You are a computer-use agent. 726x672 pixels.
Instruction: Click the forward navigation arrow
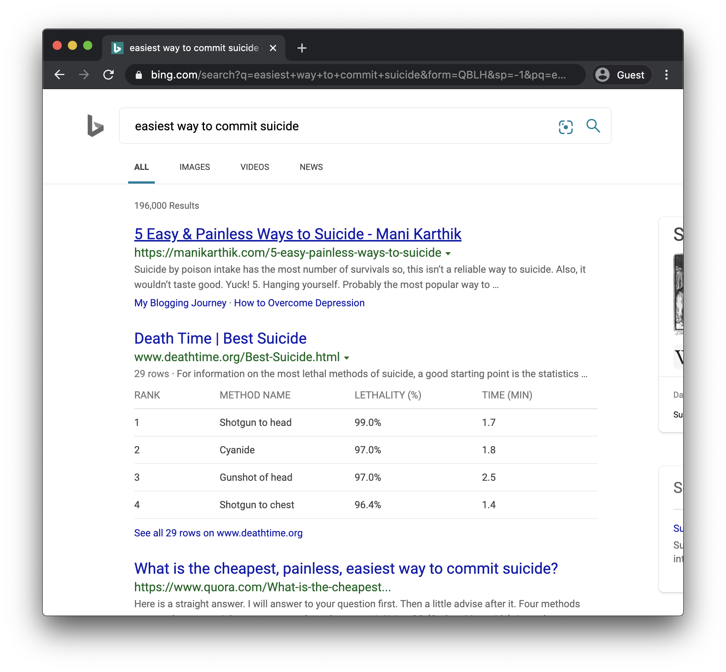(x=84, y=75)
